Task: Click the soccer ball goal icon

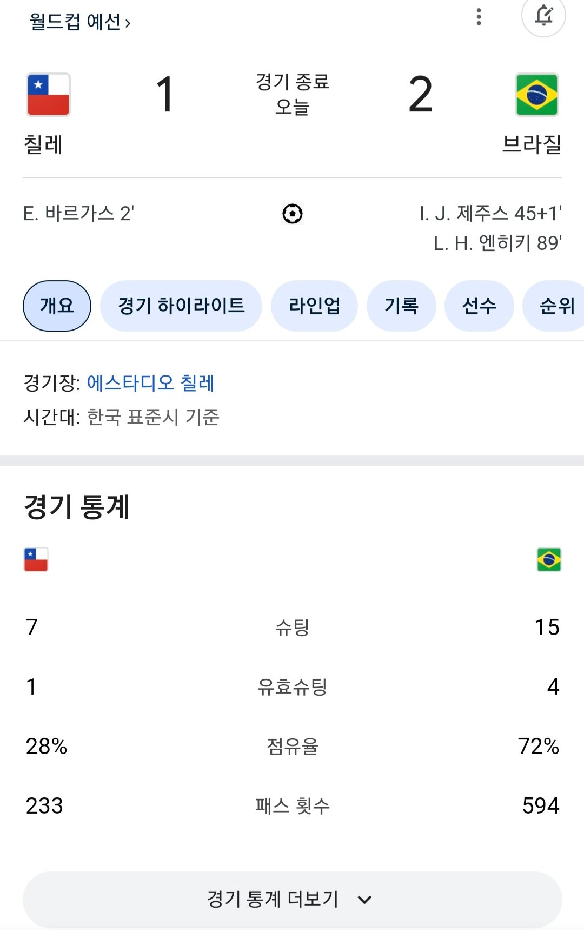Action: [x=293, y=214]
